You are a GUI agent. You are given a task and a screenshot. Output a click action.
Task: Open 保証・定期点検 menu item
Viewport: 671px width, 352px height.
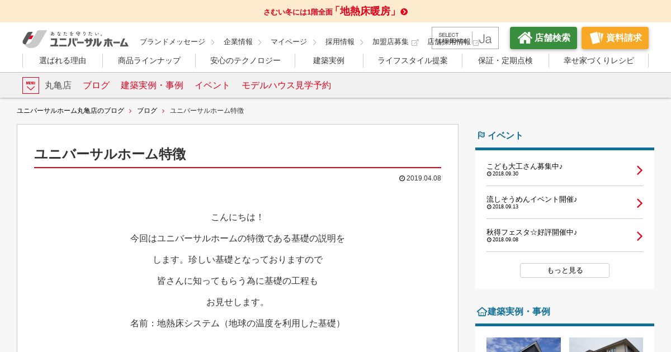(x=505, y=60)
